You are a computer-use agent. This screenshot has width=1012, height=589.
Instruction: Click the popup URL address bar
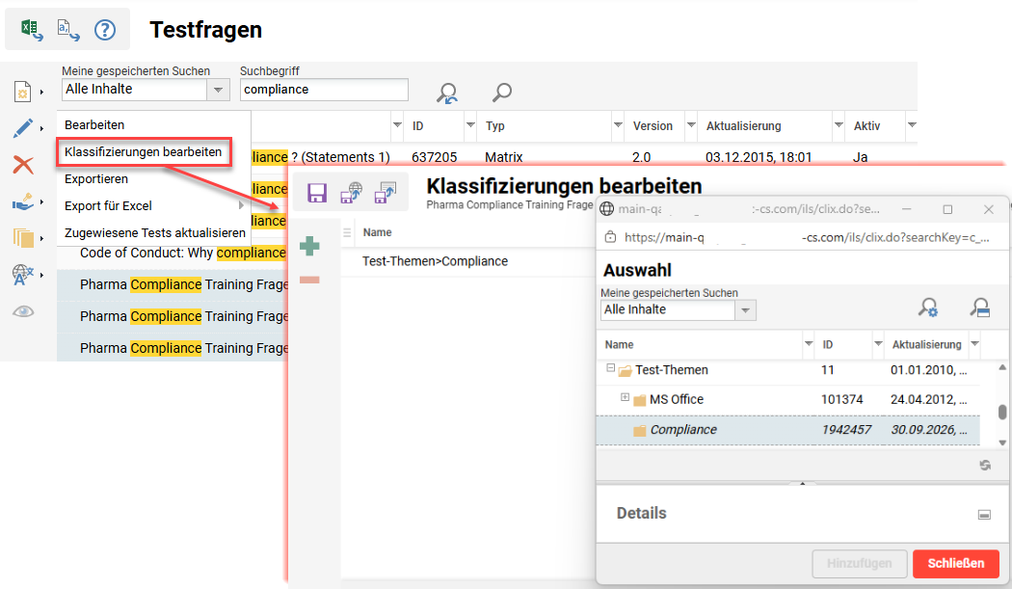[806, 238]
